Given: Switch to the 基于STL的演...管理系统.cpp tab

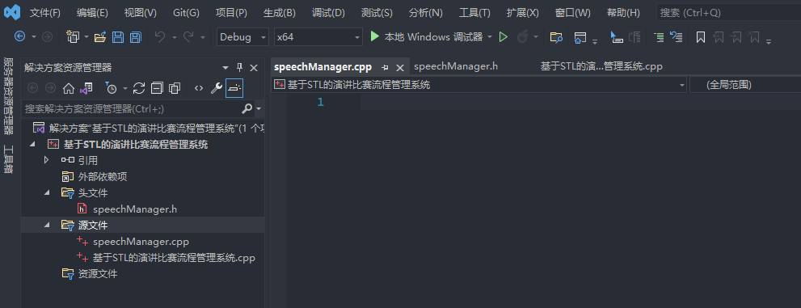Looking at the screenshot, I should pos(601,66).
